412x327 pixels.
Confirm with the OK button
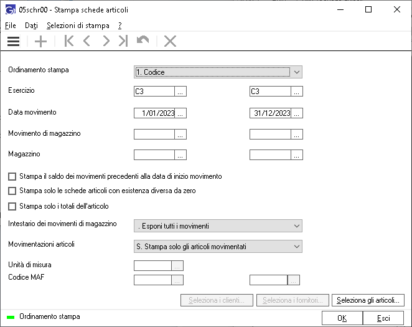tap(342, 318)
